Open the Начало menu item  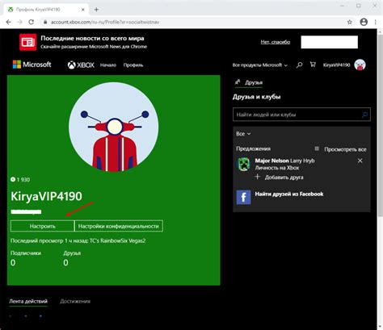pos(108,65)
